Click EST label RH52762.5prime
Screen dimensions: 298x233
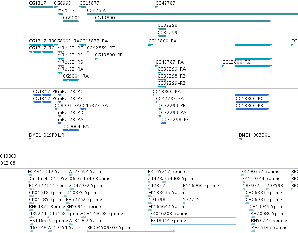[x=84, y=200]
